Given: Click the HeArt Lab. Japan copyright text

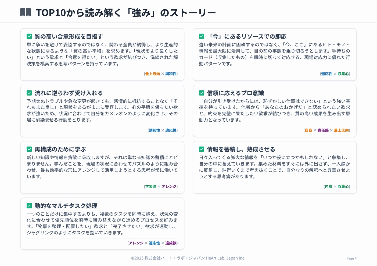Looking at the screenshot, I should pos(188,258).
